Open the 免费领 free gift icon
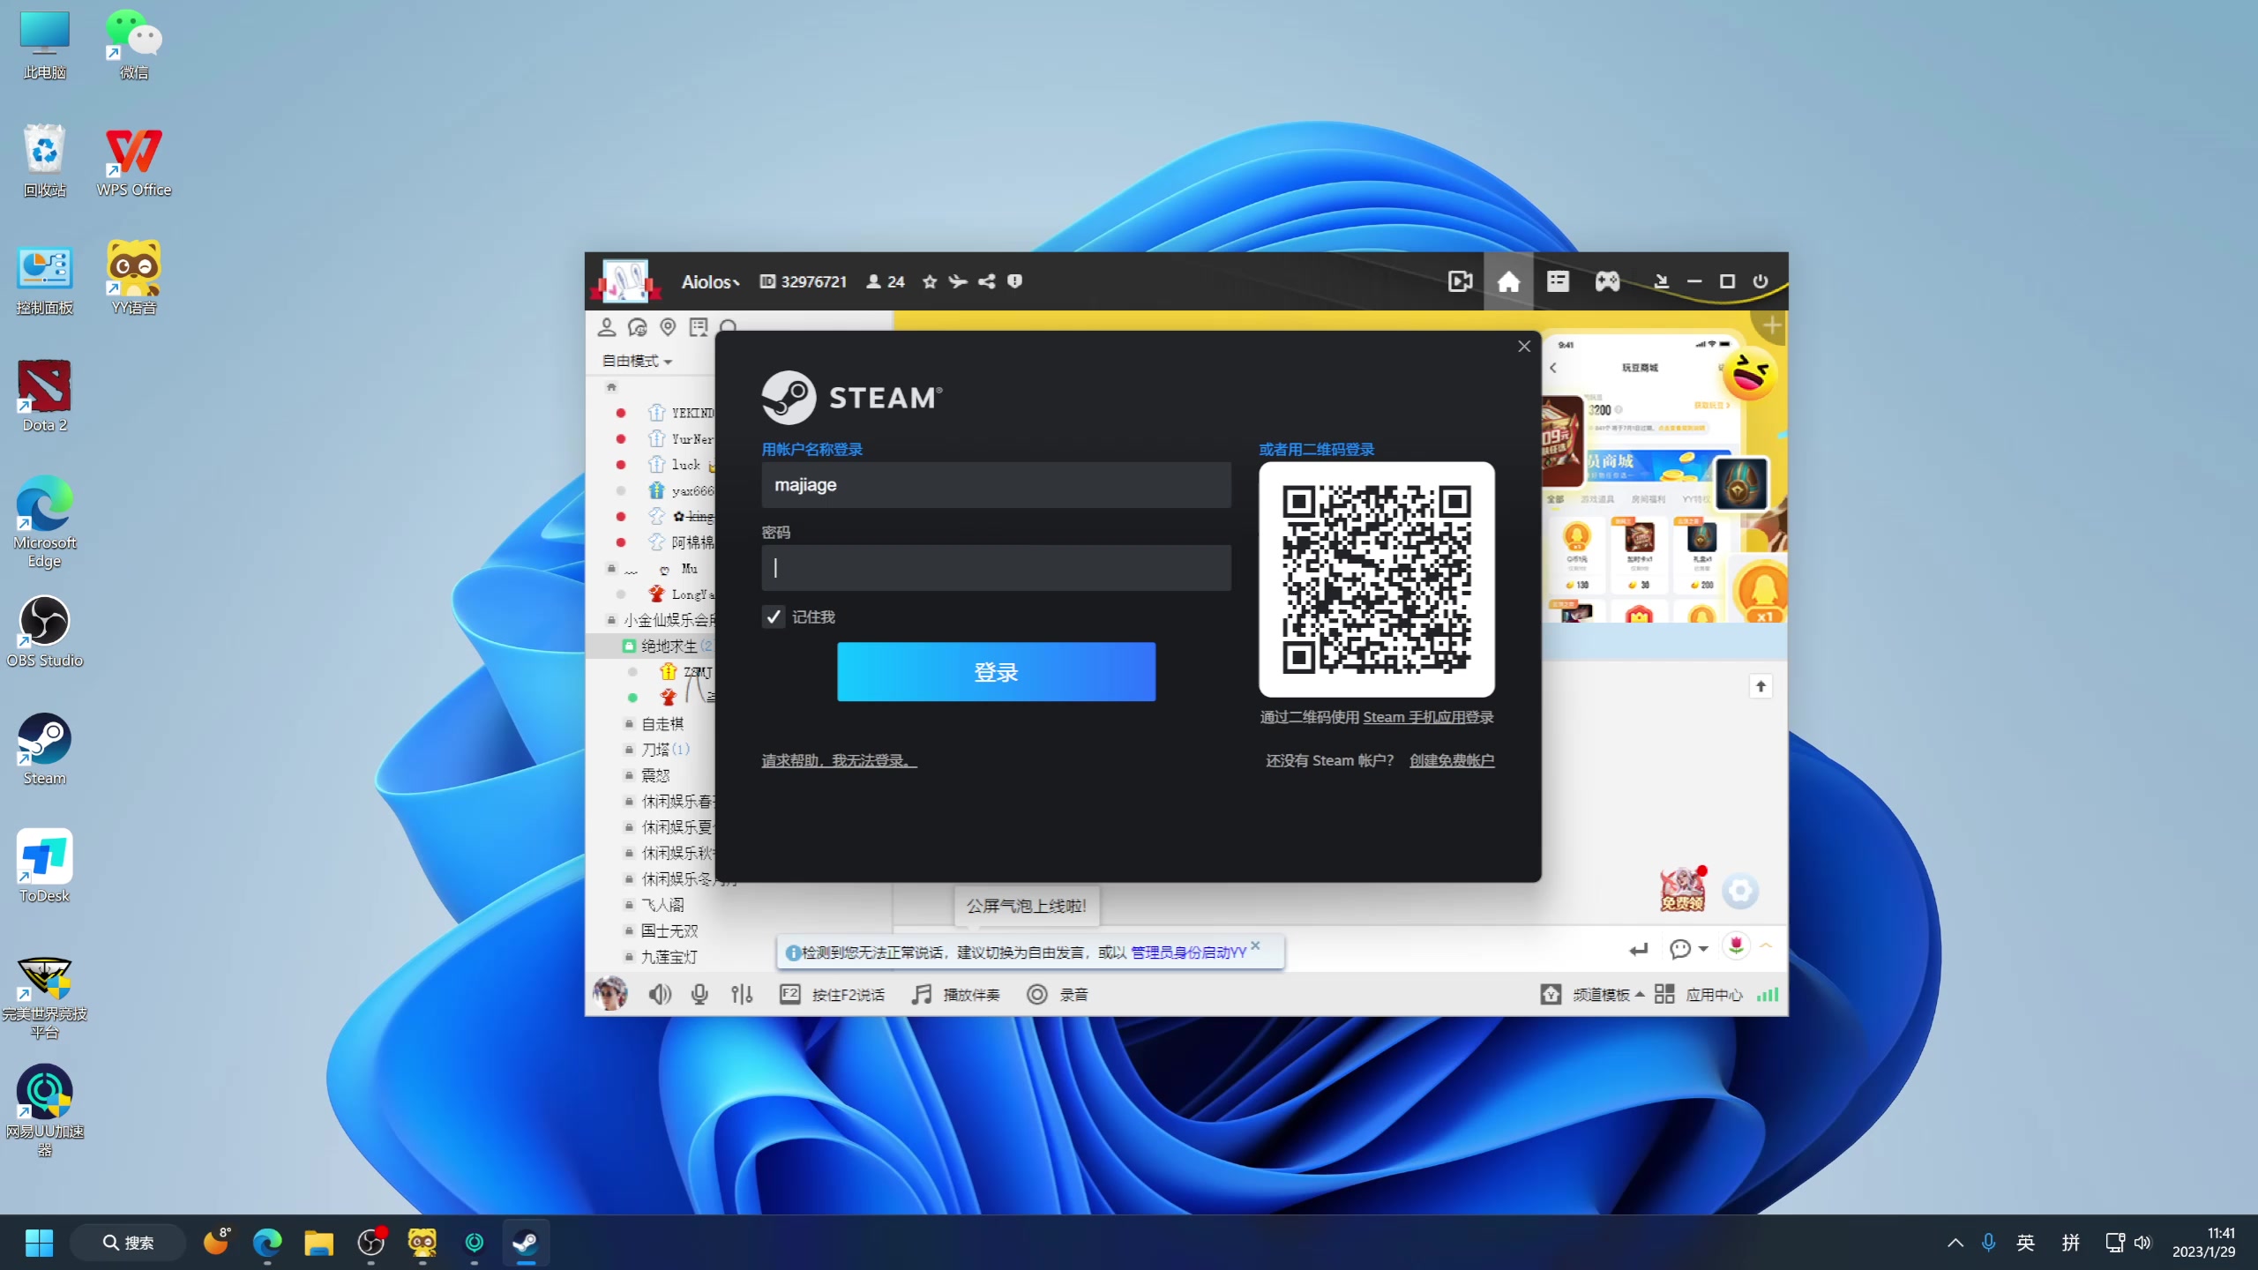Image resolution: width=2258 pixels, height=1270 pixels. [x=1683, y=889]
